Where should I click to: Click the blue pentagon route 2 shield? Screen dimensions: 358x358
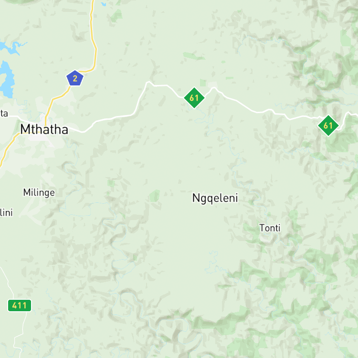pyautogui.click(x=75, y=78)
